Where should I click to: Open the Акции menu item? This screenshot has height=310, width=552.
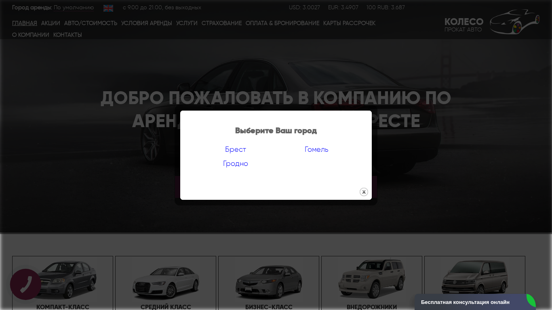[51, 23]
